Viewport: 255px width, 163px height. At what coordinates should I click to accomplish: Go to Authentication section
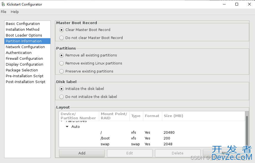[27, 53]
